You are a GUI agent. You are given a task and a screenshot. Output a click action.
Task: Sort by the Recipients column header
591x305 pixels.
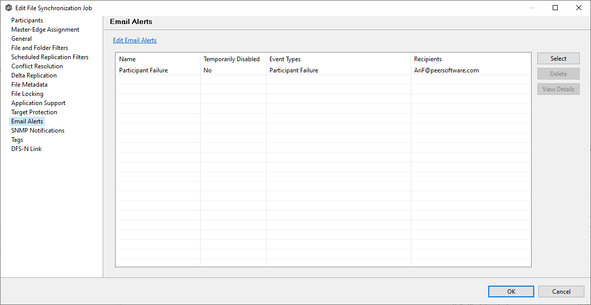[x=427, y=59]
